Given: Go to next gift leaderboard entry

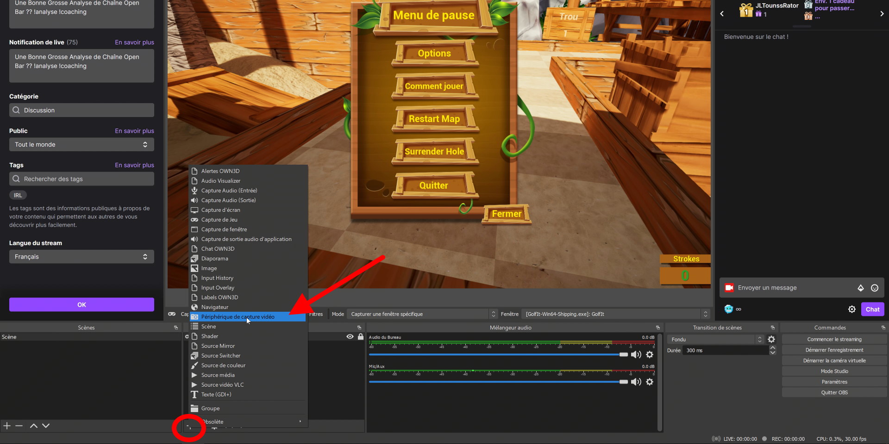Looking at the screenshot, I should pyautogui.click(x=882, y=14).
